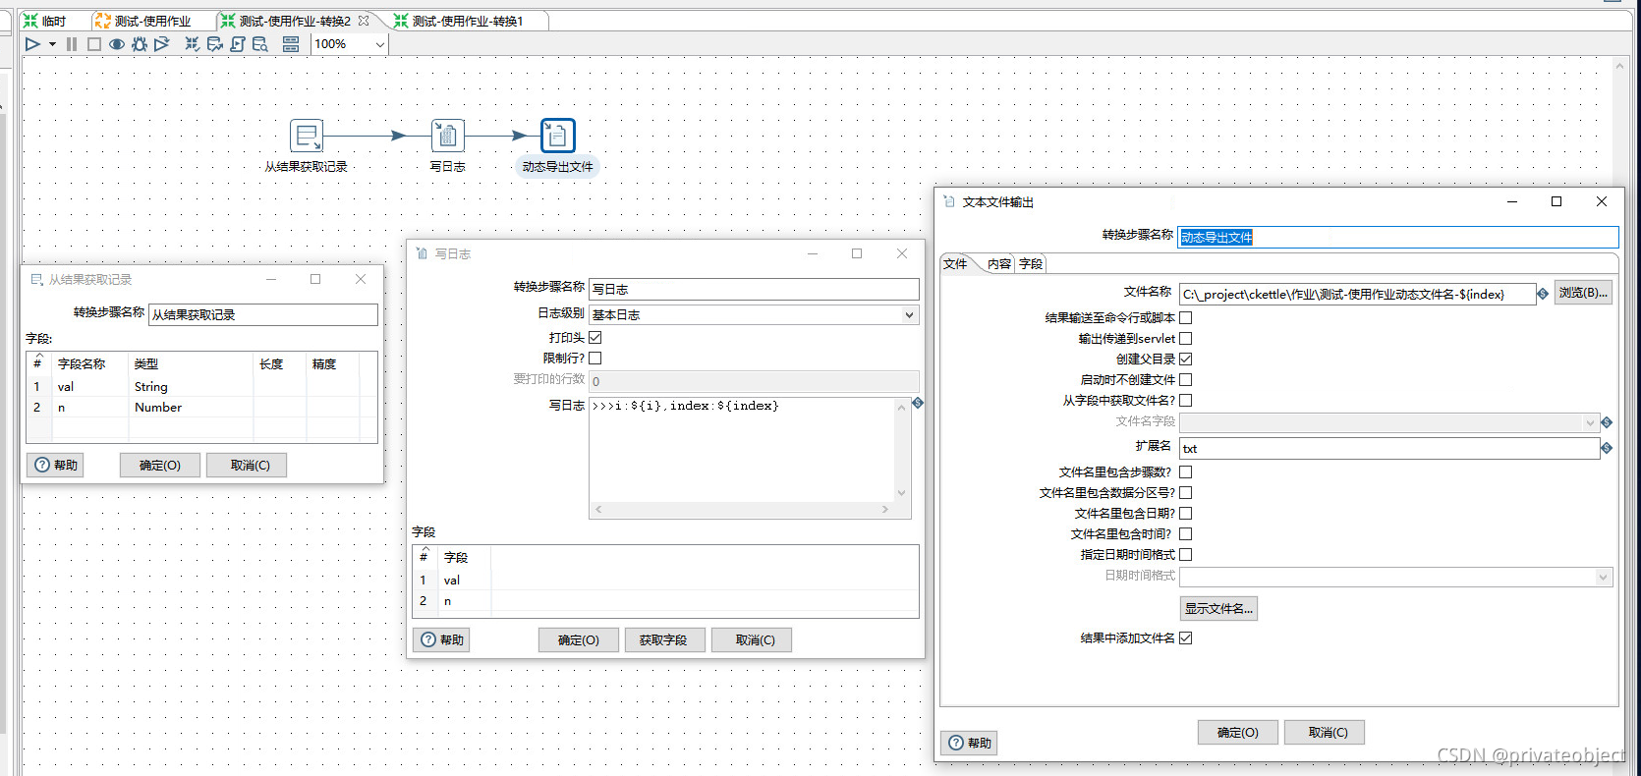Screen dimensions: 1641x776
Task: Click step name field in 从结果获取记录 dialog
Action: (x=262, y=314)
